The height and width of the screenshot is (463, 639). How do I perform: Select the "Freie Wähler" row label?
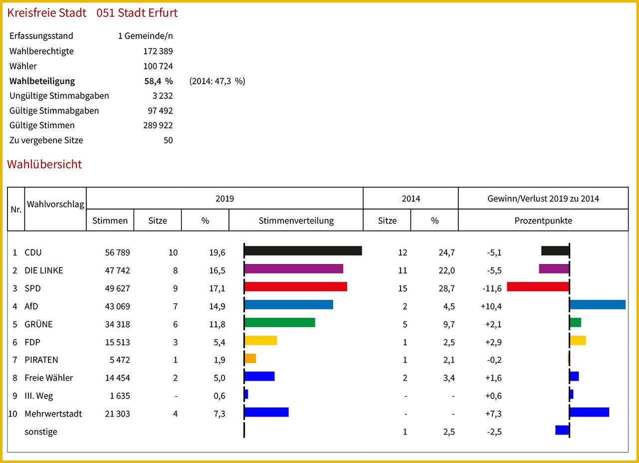pyautogui.click(x=49, y=378)
